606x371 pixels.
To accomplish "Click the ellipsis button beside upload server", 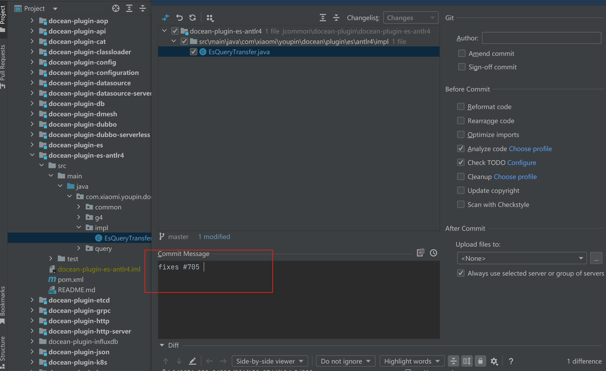I will click(596, 258).
